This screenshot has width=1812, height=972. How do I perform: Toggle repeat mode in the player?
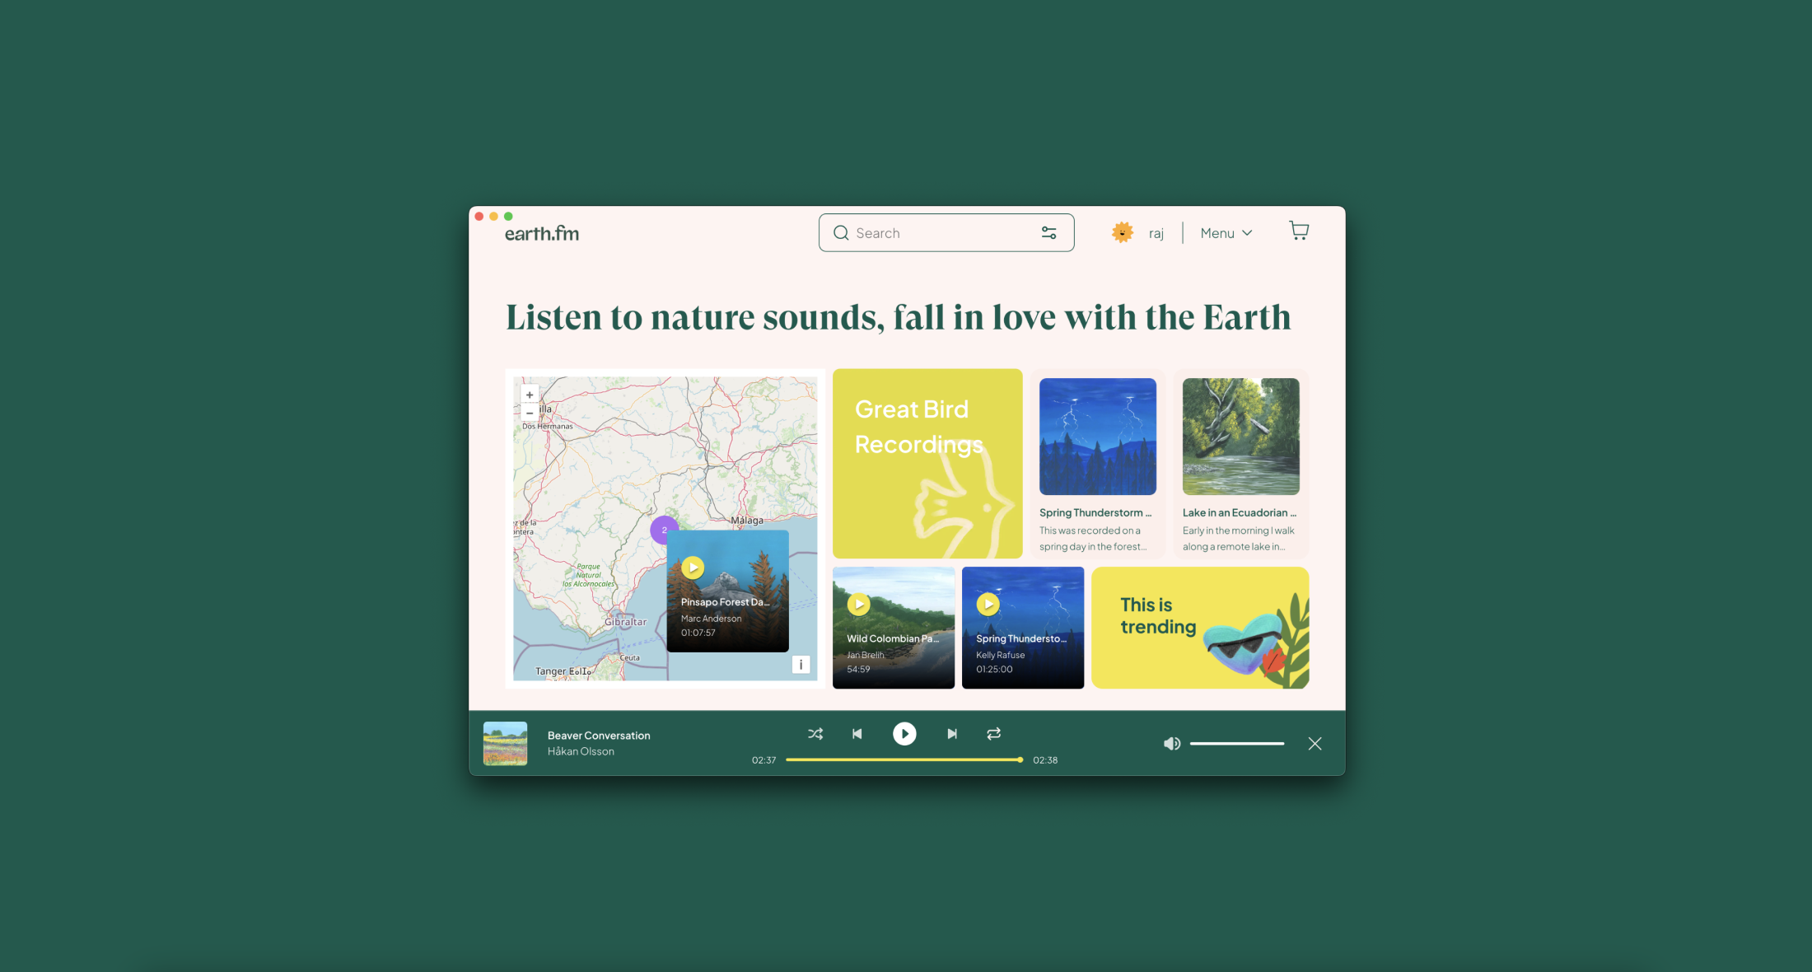click(993, 734)
